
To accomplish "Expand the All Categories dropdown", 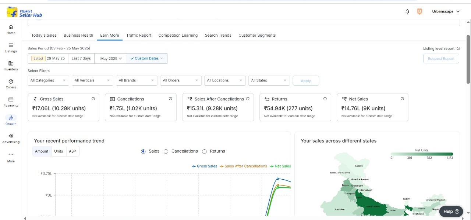I will 48,81.
